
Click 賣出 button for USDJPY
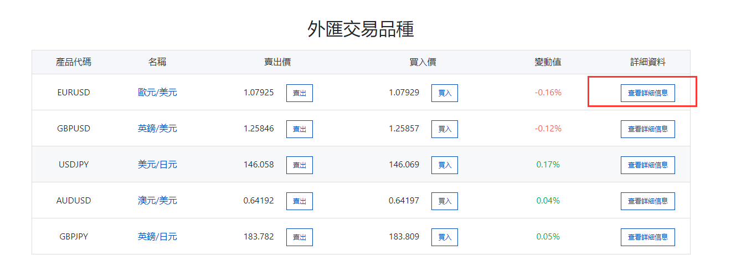(x=299, y=165)
